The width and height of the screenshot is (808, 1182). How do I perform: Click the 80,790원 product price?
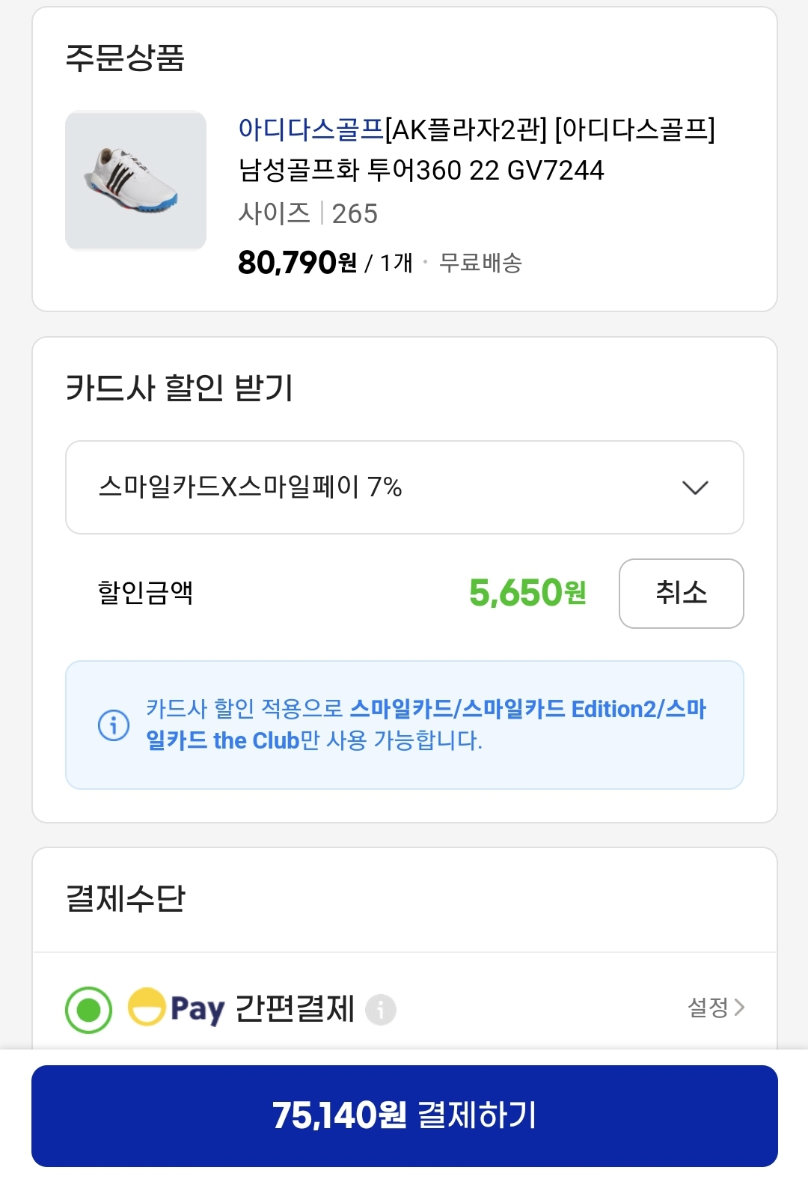tap(297, 263)
